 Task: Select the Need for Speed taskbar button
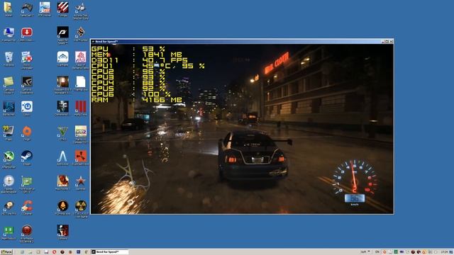coord(109,252)
